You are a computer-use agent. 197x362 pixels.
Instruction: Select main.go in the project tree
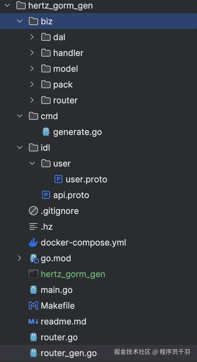click(x=56, y=290)
